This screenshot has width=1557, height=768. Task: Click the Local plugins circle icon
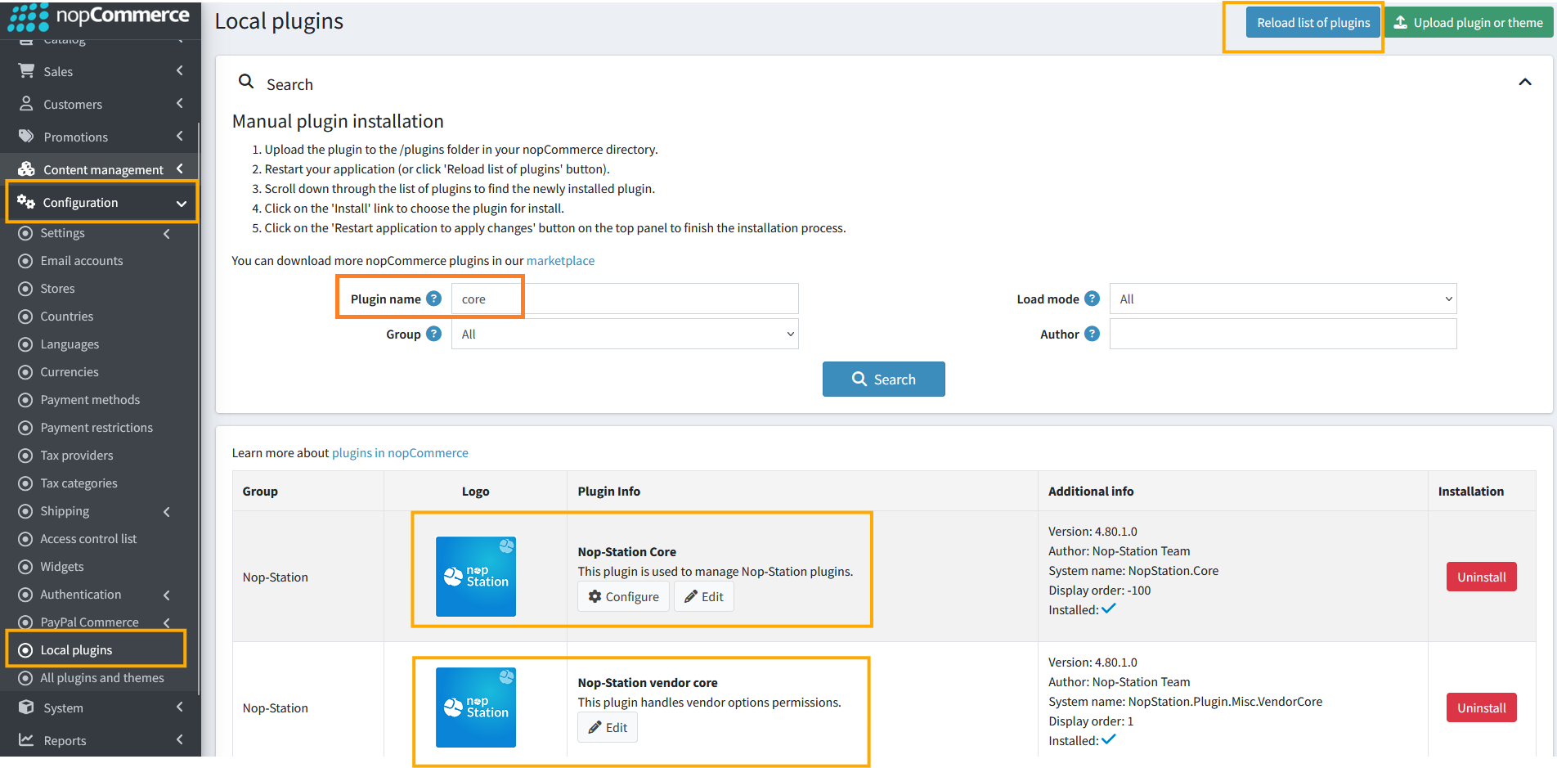pos(25,650)
